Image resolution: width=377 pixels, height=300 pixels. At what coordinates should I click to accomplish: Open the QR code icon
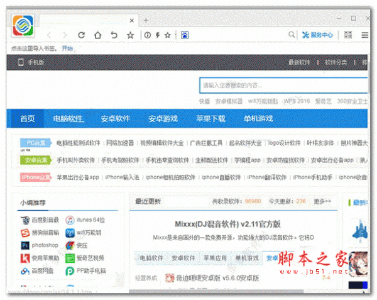tap(348, 35)
